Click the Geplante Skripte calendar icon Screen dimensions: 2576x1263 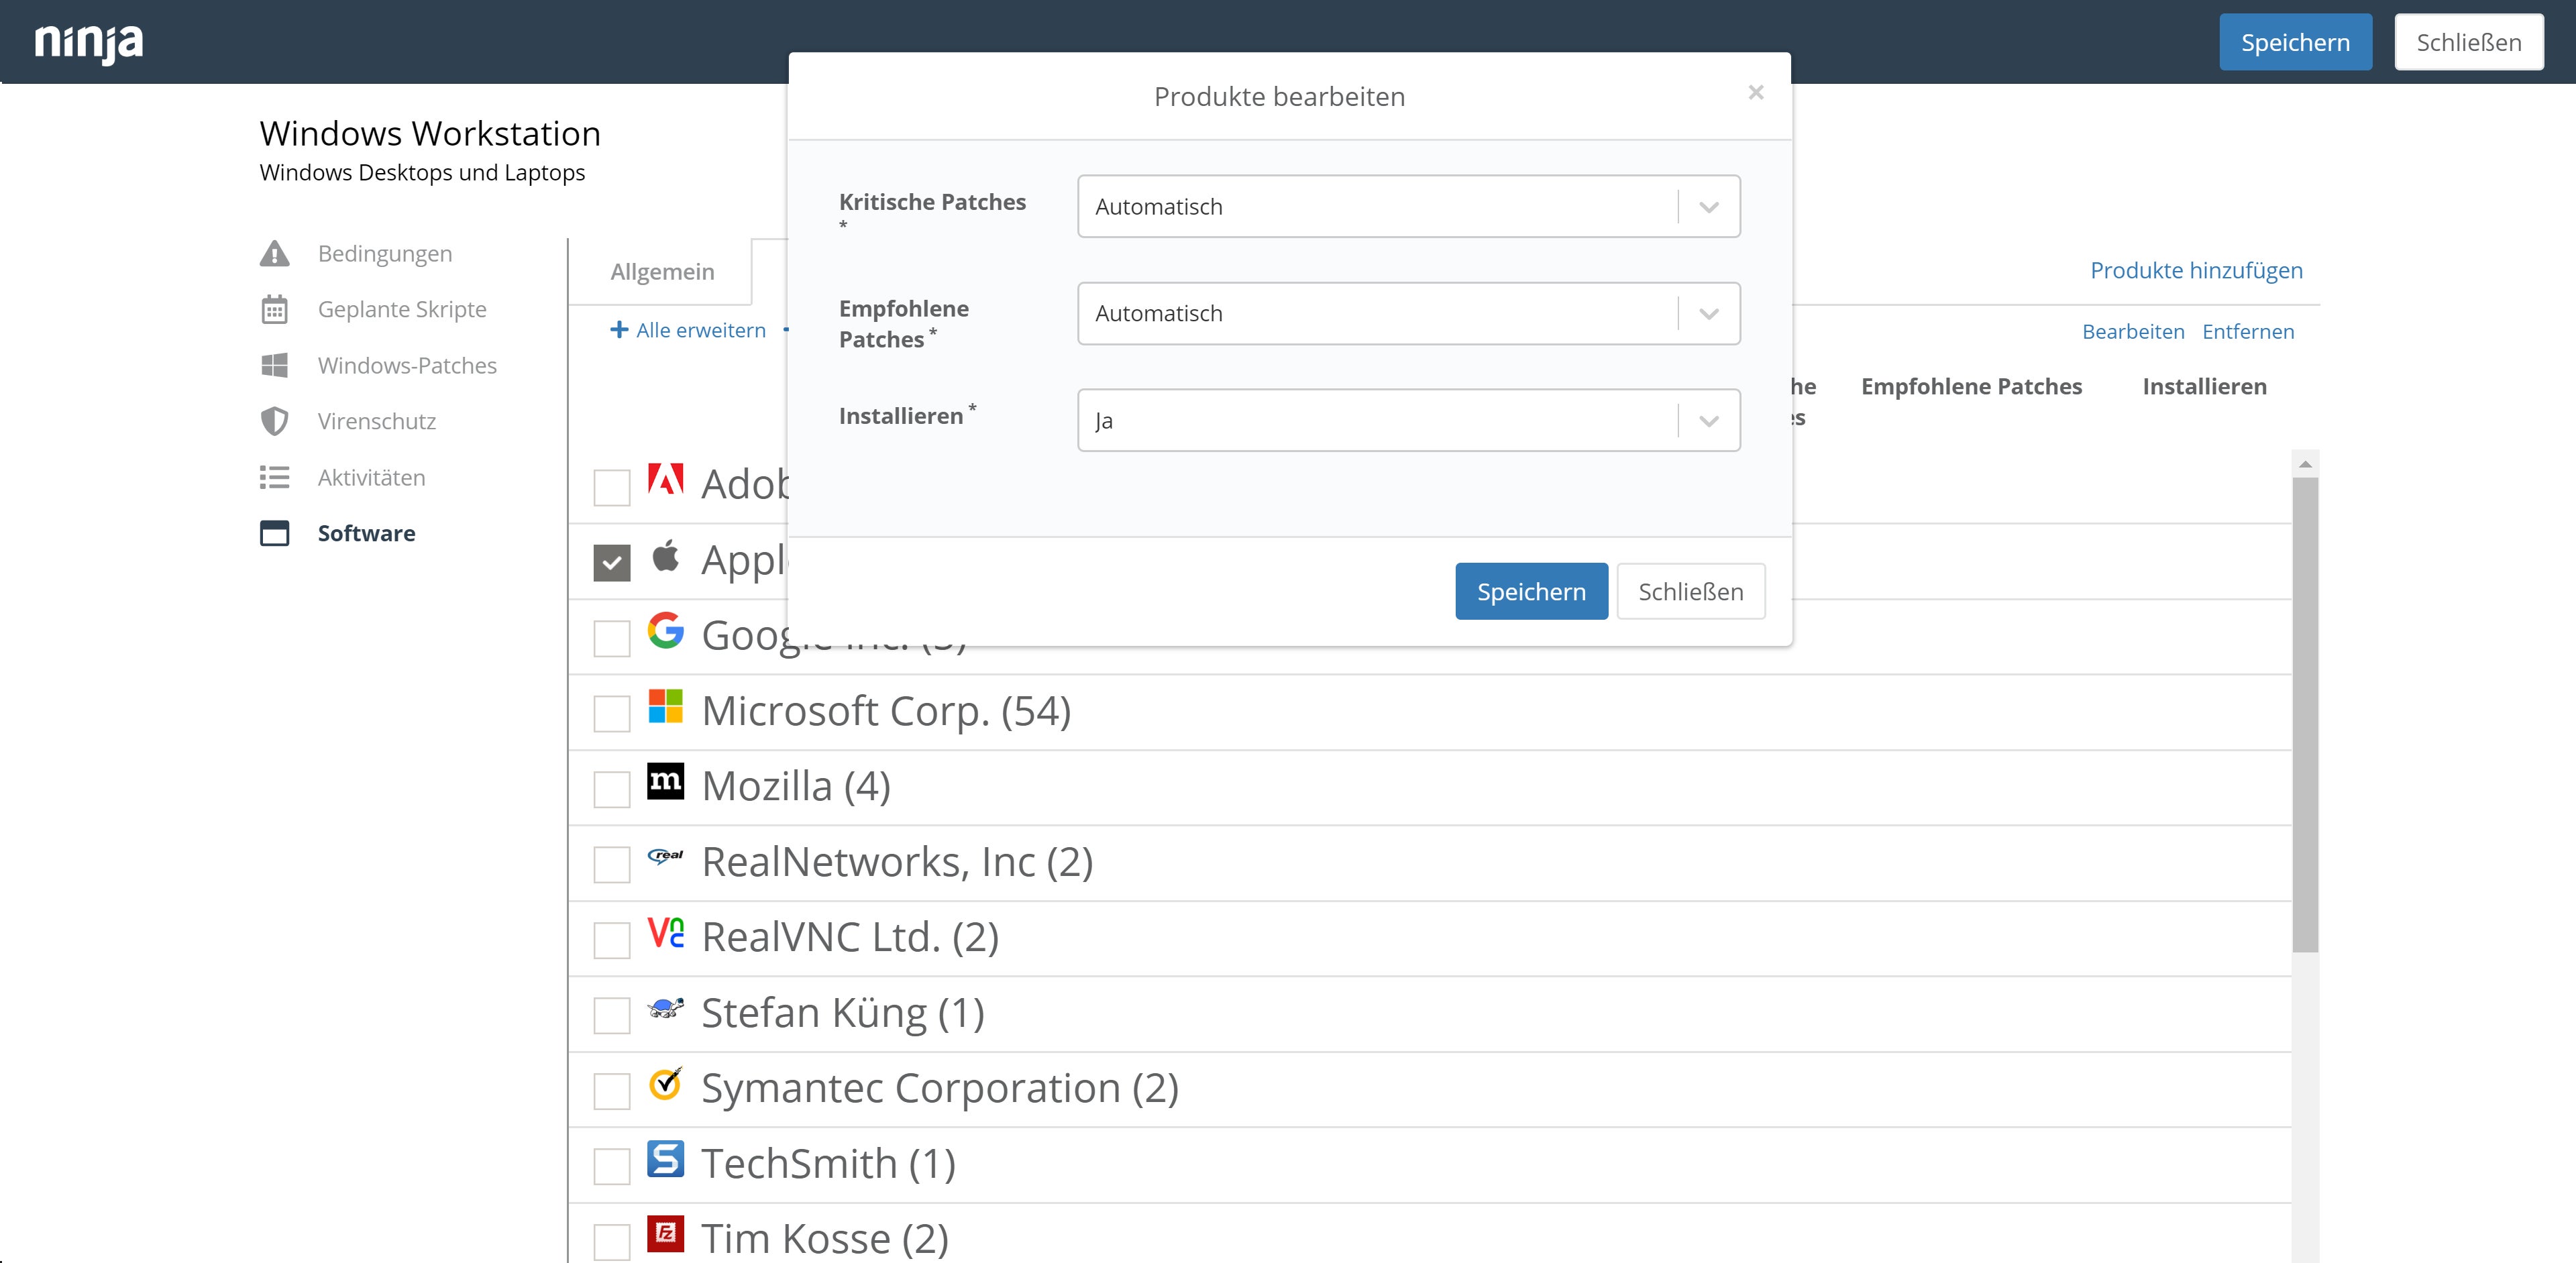[x=274, y=310]
